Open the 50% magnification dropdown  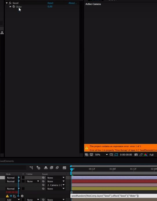tap(101, 155)
